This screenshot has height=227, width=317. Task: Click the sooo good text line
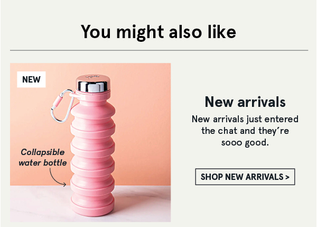(x=245, y=142)
